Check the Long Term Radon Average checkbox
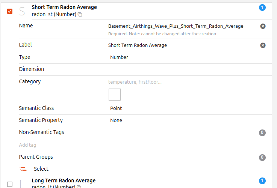Viewport: 277px width, 188px height. point(10,184)
